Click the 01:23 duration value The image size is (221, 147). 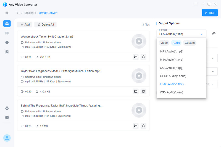(28, 126)
